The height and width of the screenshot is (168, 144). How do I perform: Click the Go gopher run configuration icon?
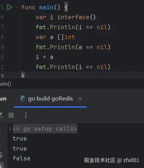click(23, 99)
